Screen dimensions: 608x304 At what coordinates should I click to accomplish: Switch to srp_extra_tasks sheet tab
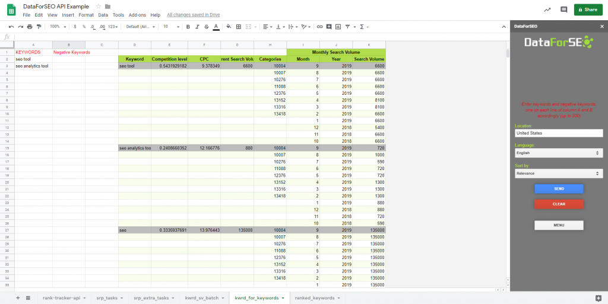pos(154,298)
